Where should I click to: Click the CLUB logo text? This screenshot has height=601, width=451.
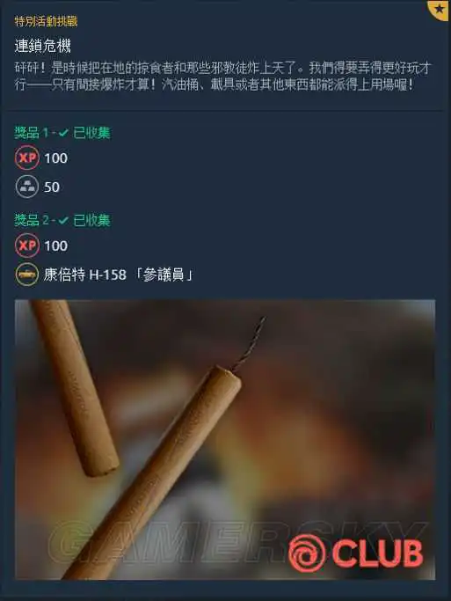point(377,553)
